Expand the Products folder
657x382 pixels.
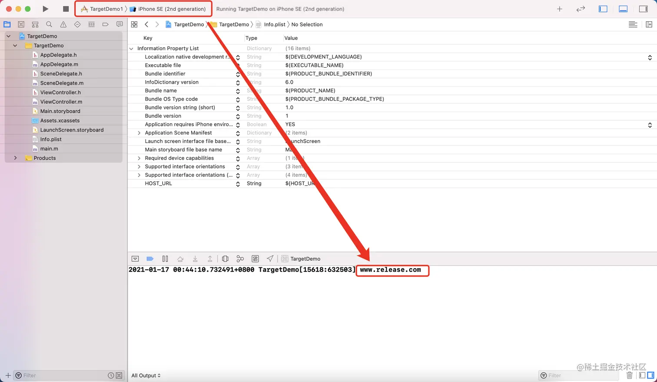click(16, 158)
